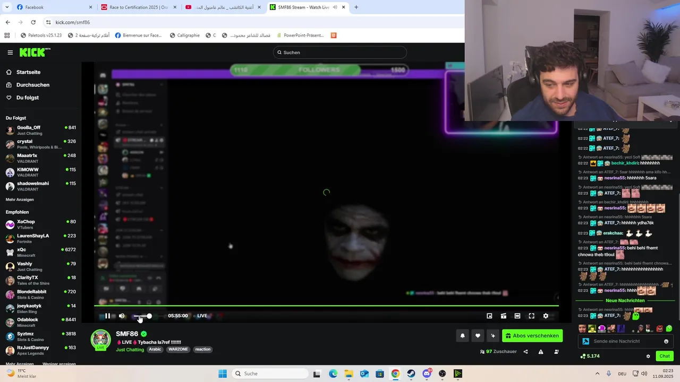Toggle notification bell for SMF86
The width and height of the screenshot is (680, 382).
pos(462,335)
